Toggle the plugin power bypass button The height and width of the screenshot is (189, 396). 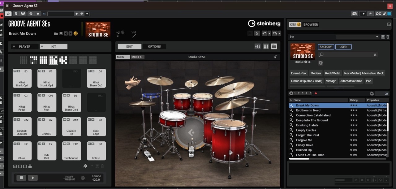(x=8, y=14)
